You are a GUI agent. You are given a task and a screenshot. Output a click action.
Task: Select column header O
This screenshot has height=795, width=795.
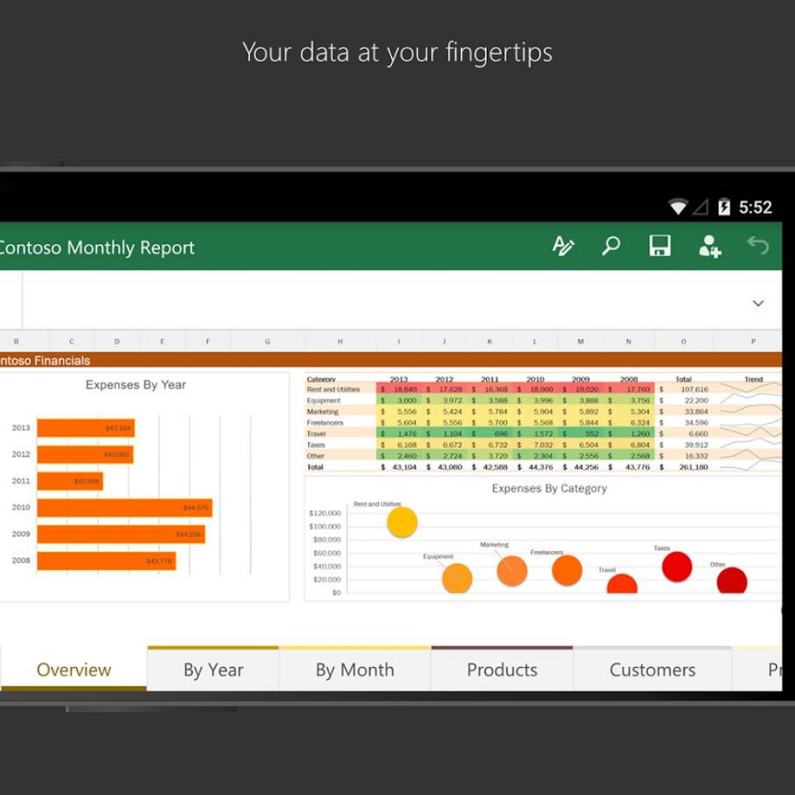coord(683,342)
